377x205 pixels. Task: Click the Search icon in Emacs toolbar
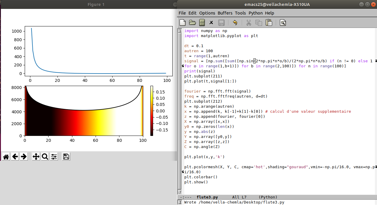tap(283, 23)
